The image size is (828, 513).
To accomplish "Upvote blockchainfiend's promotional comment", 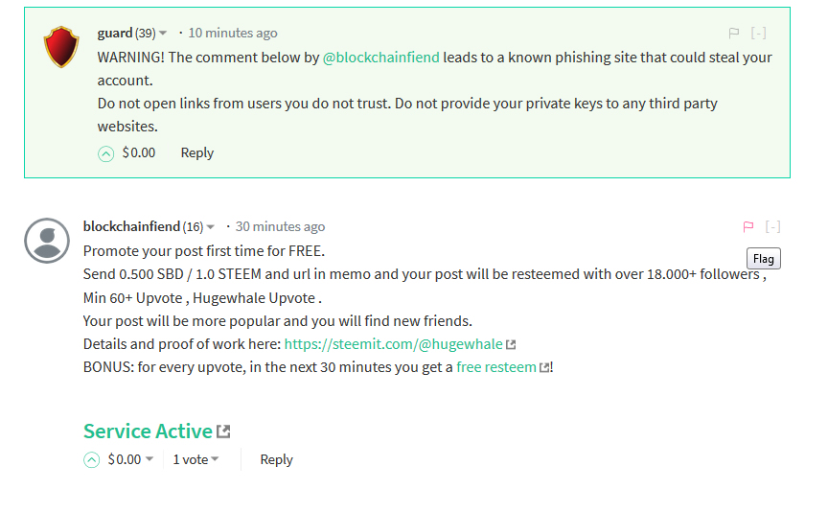I will tap(91, 460).
